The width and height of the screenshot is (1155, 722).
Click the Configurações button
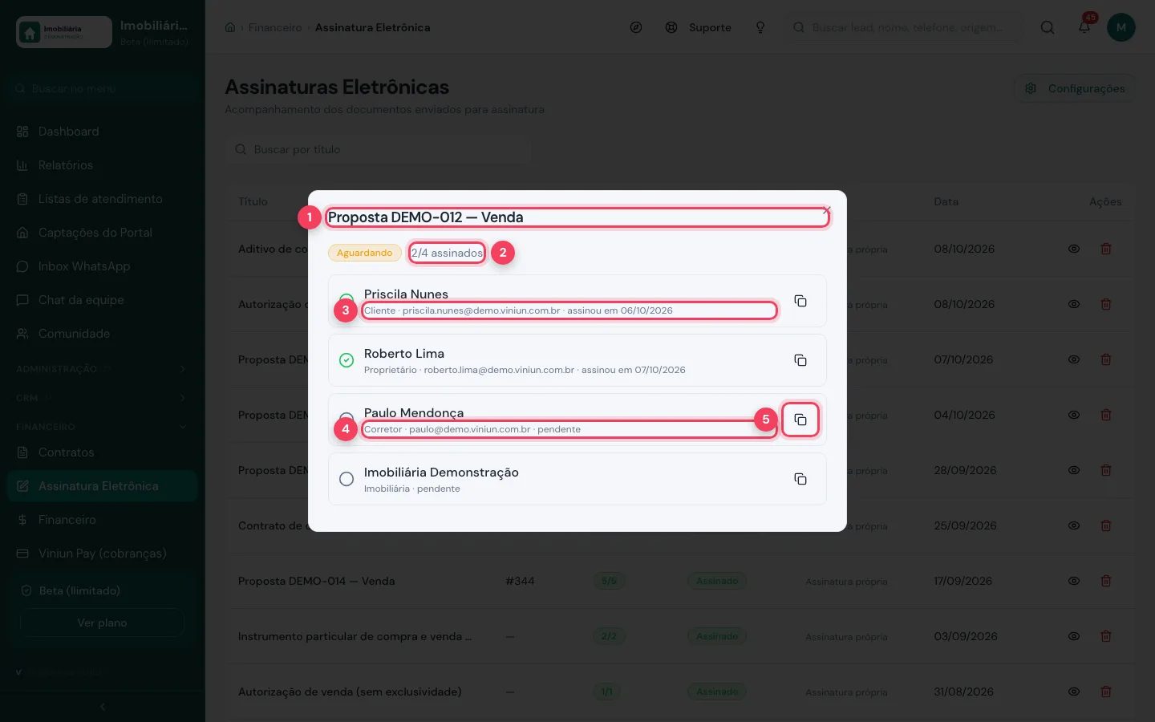click(x=1075, y=88)
